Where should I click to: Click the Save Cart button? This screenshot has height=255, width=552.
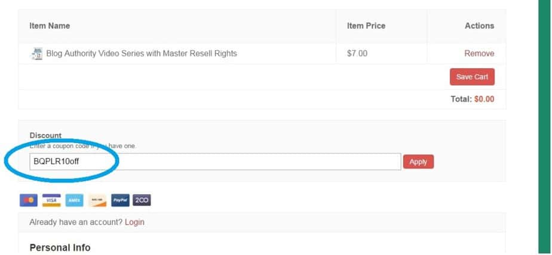pyautogui.click(x=472, y=77)
